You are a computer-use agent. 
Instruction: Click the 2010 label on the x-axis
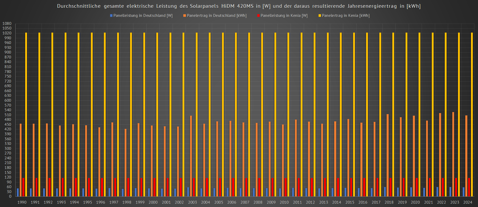pyautogui.click(x=284, y=202)
